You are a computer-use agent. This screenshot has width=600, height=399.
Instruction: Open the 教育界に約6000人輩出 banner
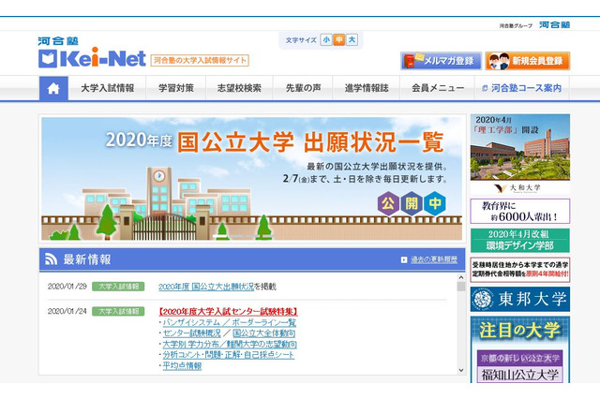(x=520, y=211)
